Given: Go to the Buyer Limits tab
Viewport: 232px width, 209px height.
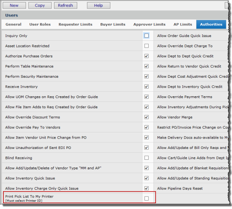Looking at the screenshot, I should pyautogui.click(x=113, y=24).
